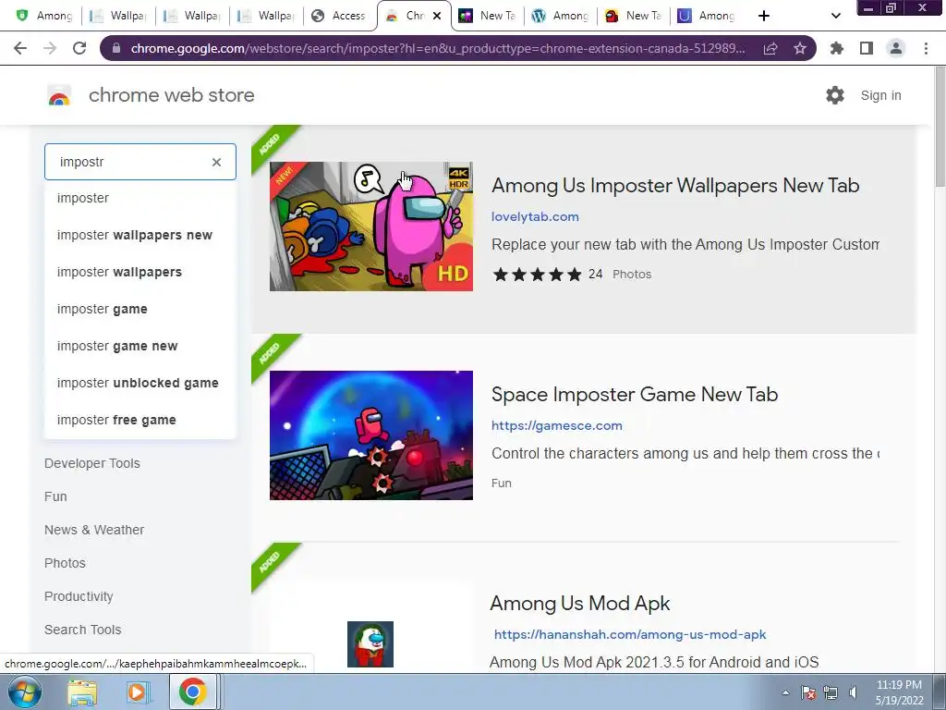Open the Chrome profile avatar
The height and width of the screenshot is (710, 946).
tap(896, 48)
